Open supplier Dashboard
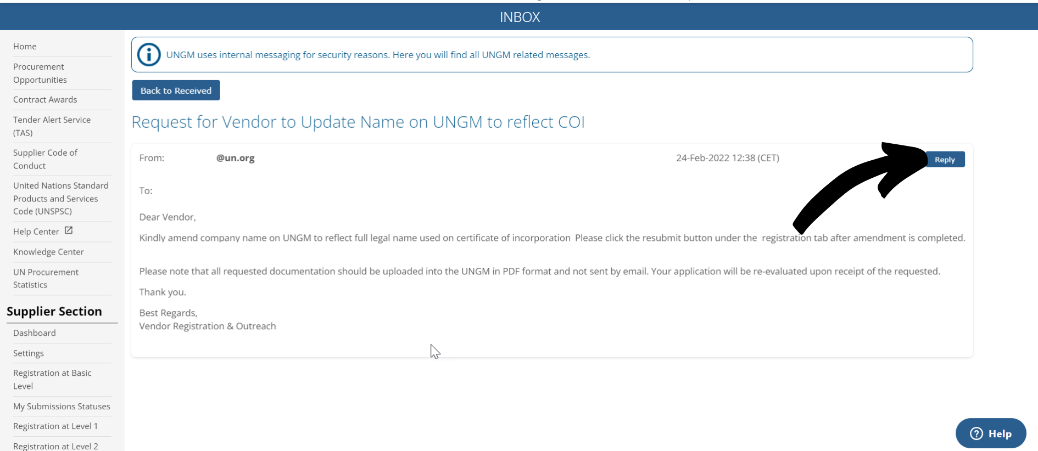The image size is (1038, 451). click(x=35, y=333)
